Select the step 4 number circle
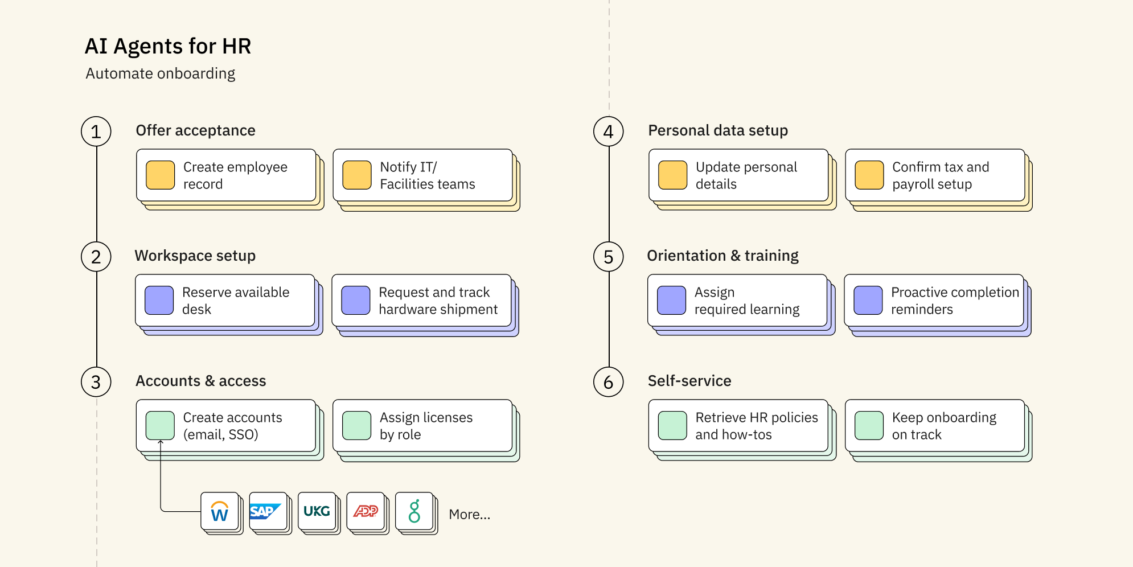1133x567 pixels. coord(609,132)
